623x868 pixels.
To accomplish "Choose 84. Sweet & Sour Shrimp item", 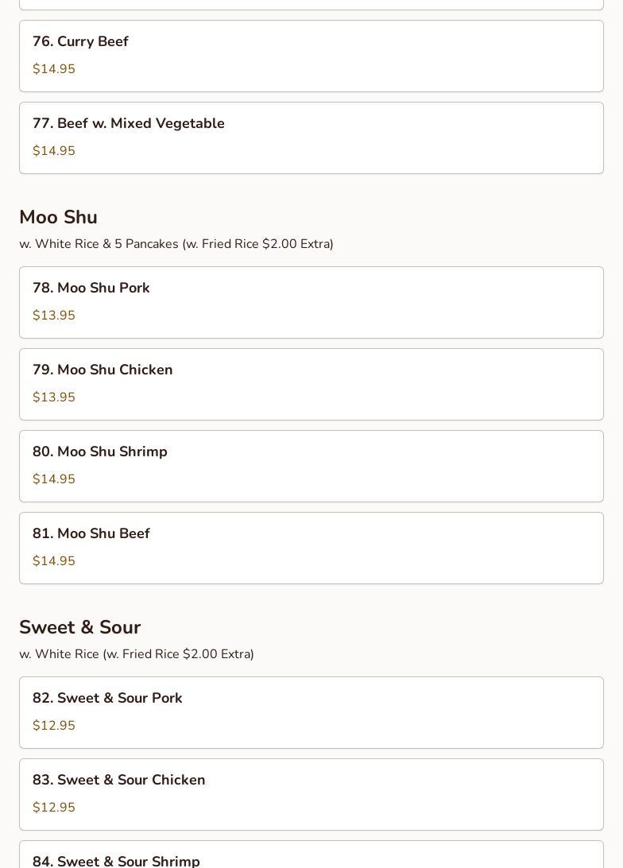I will click(x=311, y=854).
